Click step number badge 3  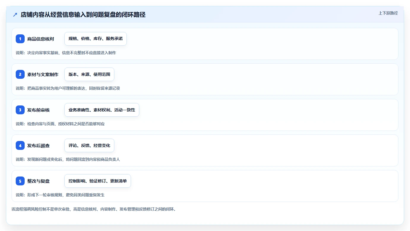coord(20,110)
